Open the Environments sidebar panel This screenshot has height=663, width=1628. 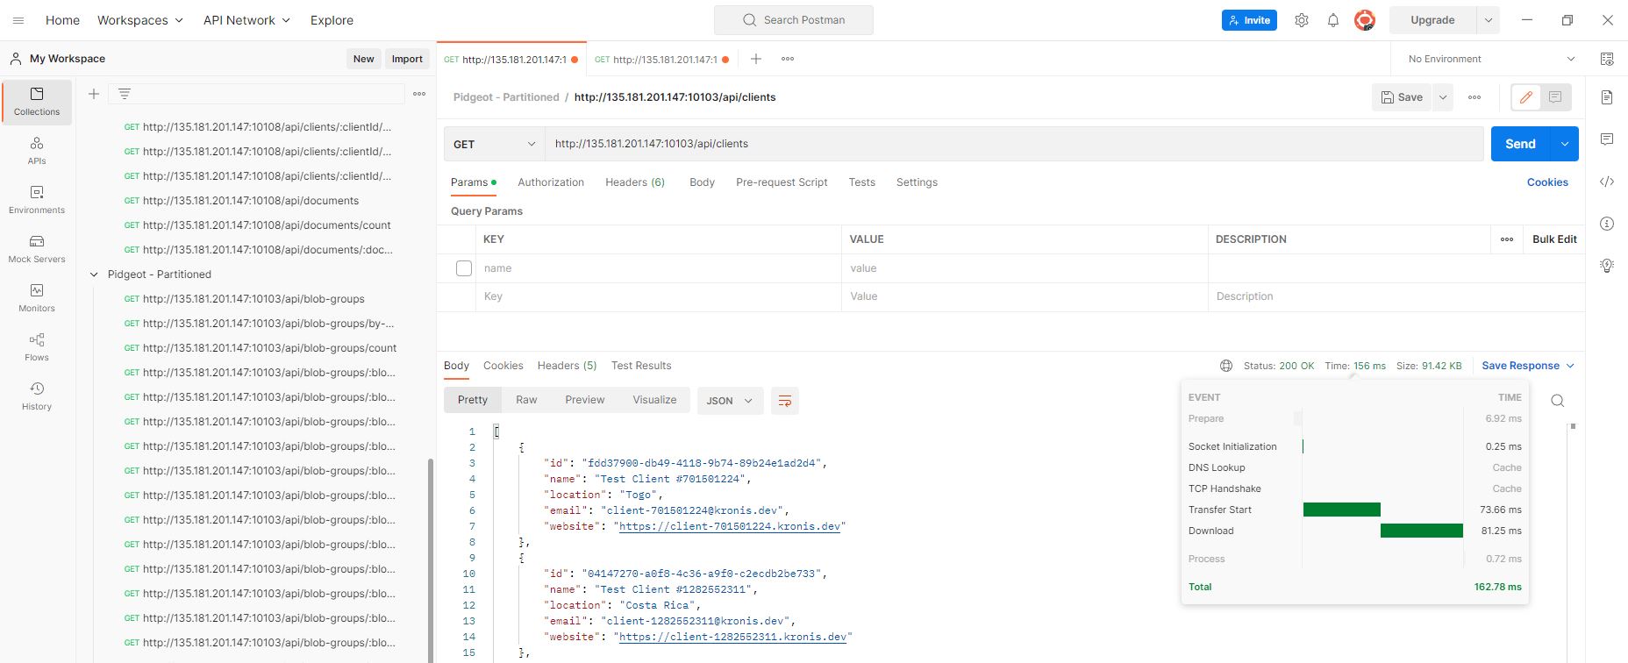(x=37, y=200)
